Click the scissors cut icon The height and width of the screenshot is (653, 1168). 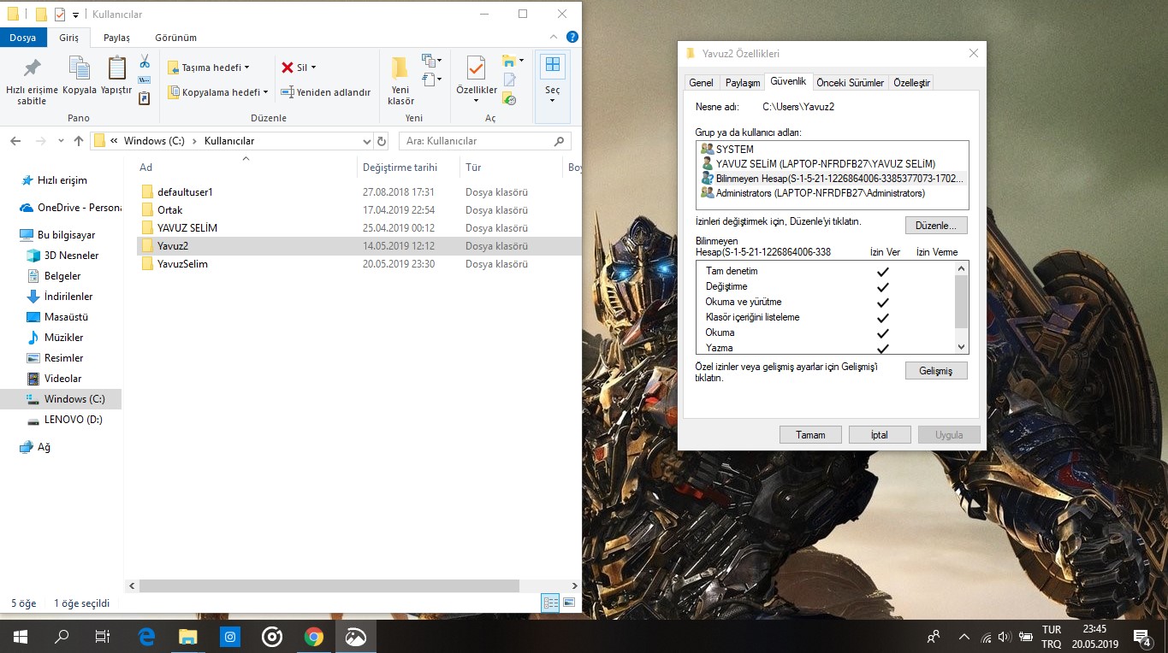(x=145, y=62)
